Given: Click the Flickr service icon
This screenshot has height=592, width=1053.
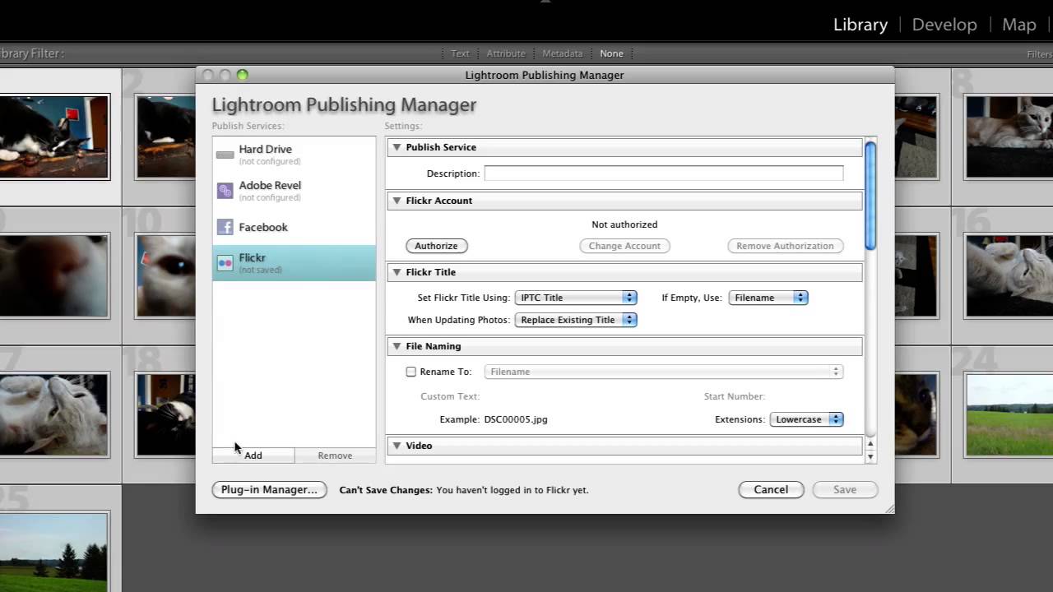Looking at the screenshot, I should [225, 263].
